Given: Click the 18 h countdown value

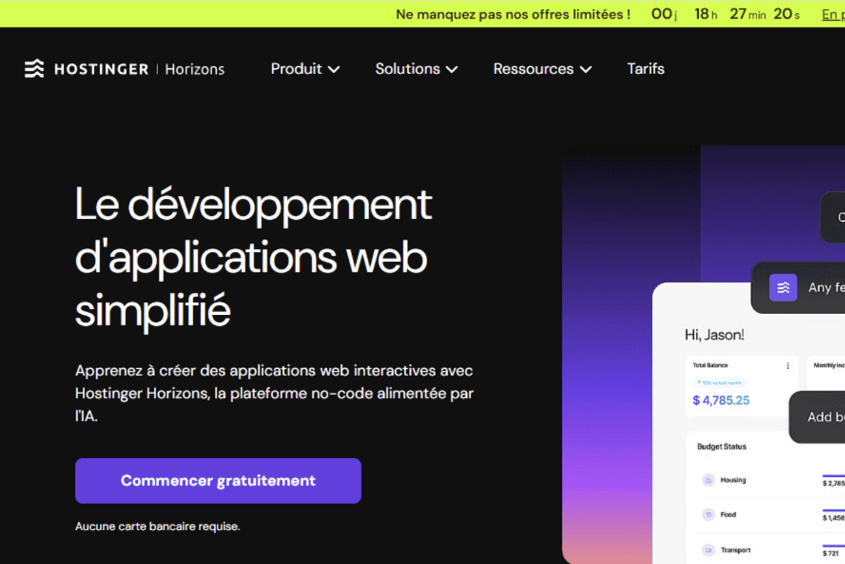Looking at the screenshot, I should coord(705,14).
